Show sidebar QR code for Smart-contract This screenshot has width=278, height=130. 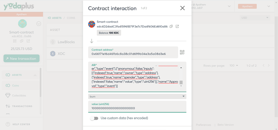coord(15,41)
